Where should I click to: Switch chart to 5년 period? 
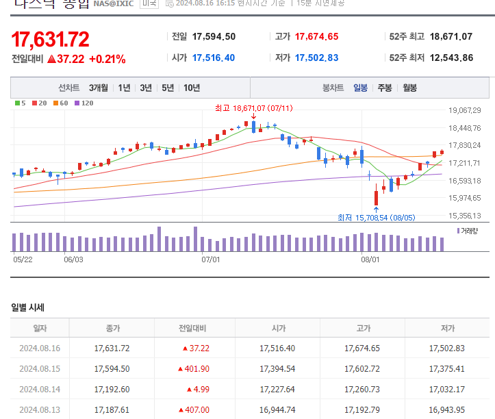(x=168, y=88)
